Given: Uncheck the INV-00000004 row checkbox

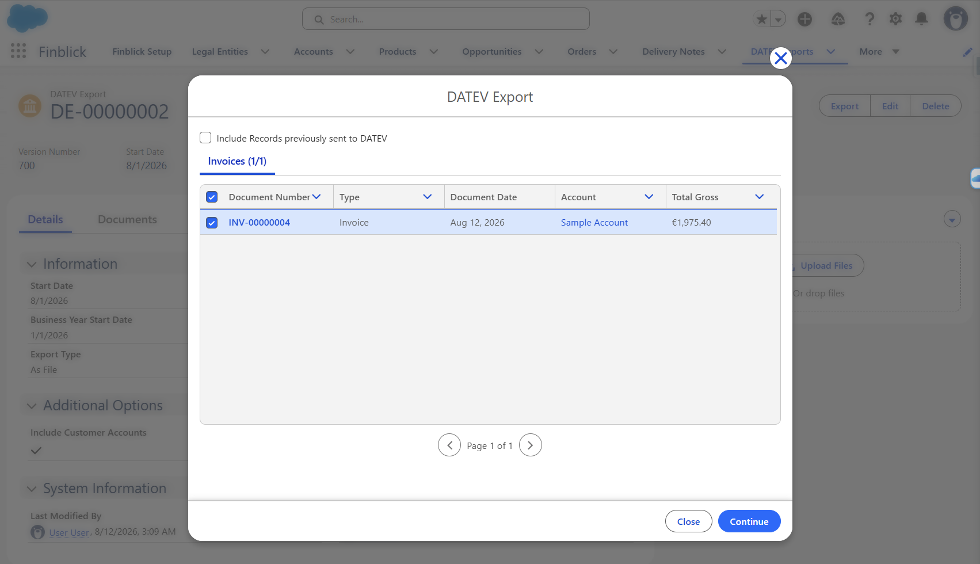Looking at the screenshot, I should click(x=212, y=223).
